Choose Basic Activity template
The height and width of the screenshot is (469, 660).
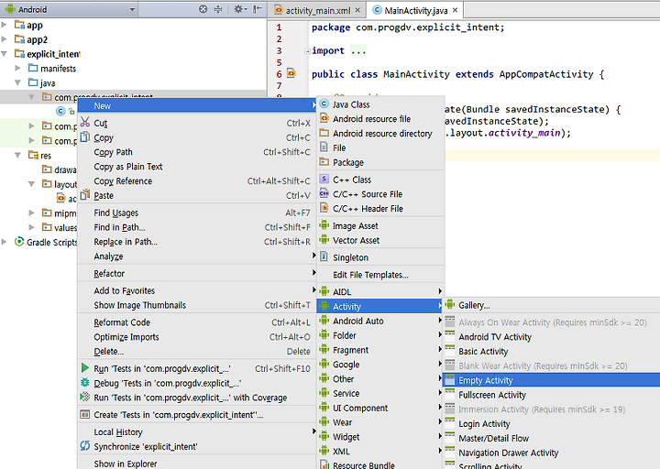(552, 352)
